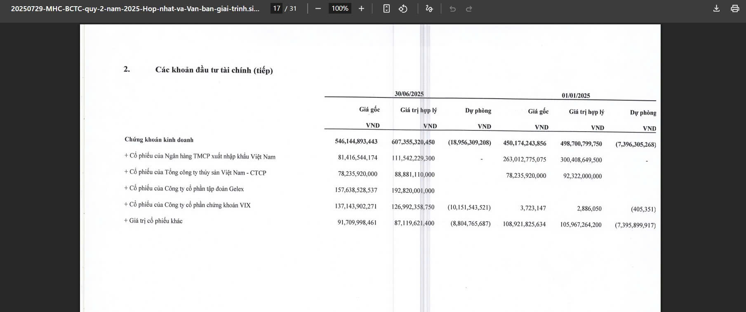This screenshot has width=746, height=312.
Task: Select the value 607,355,320,450
Action: 413,142
